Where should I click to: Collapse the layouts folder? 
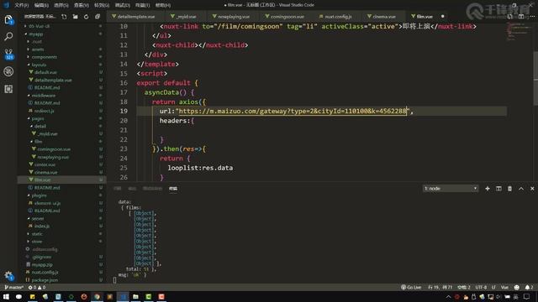pos(39,65)
